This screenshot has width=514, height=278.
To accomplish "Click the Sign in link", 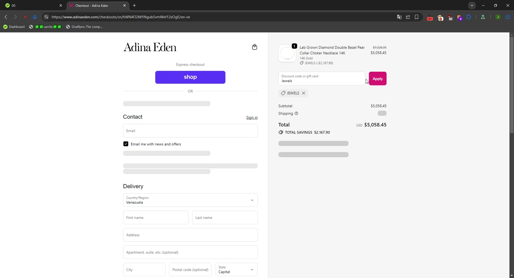I will [252, 118].
